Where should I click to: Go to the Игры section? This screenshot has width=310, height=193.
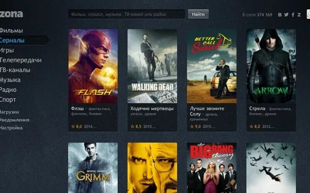click(7, 51)
